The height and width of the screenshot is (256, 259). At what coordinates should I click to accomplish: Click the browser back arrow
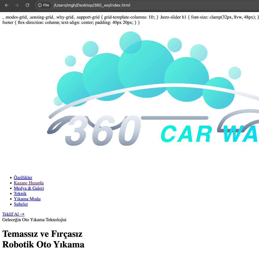(x=7, y=5)
